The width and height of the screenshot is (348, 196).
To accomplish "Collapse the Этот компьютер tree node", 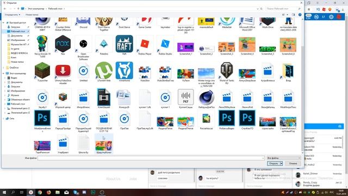I will click(4, 73).
